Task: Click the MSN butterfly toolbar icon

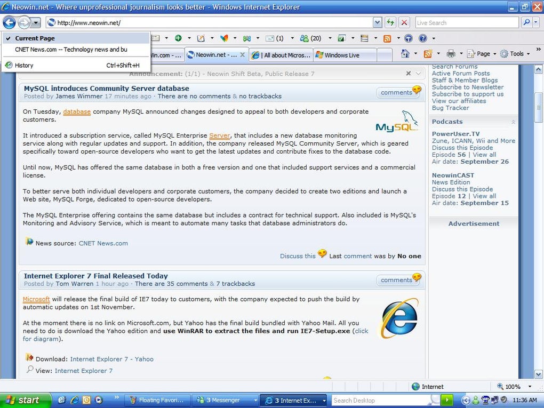Action: click(x=224, y=38)
